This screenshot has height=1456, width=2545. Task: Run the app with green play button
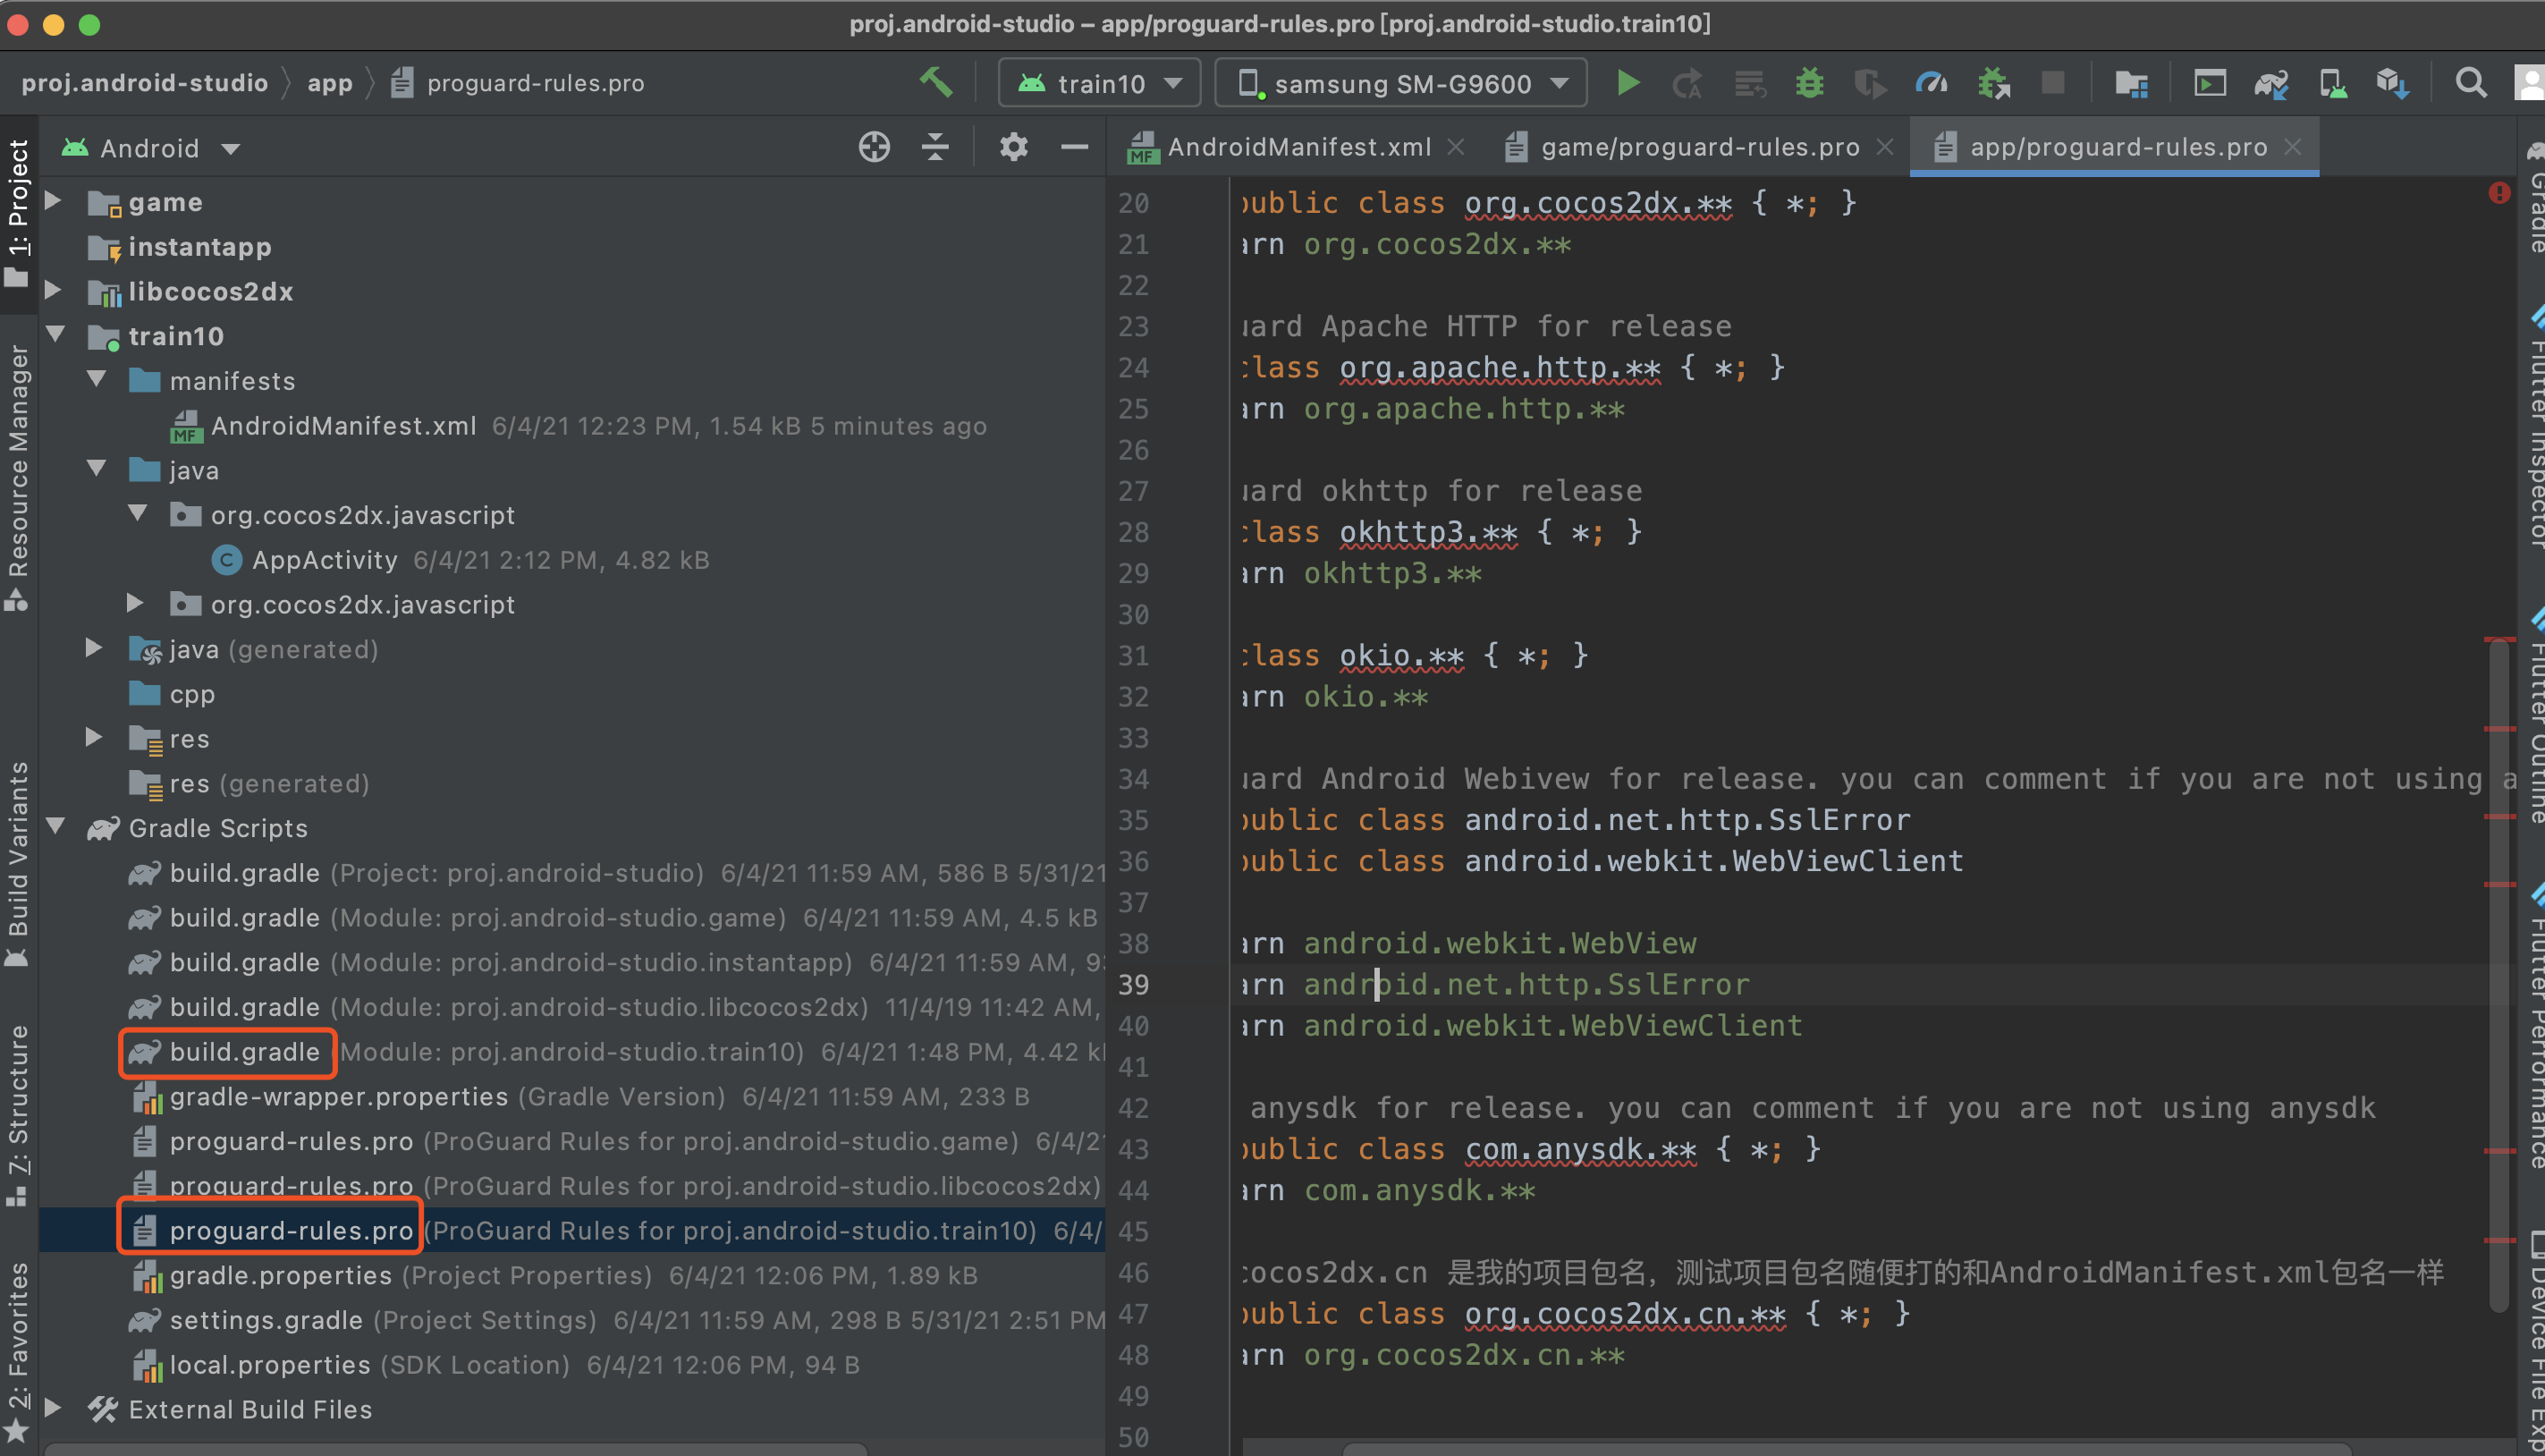coord(1628,83)
